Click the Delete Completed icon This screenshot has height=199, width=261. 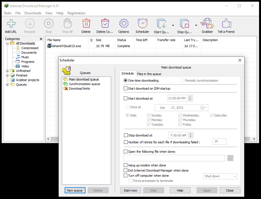coord(105,23)
